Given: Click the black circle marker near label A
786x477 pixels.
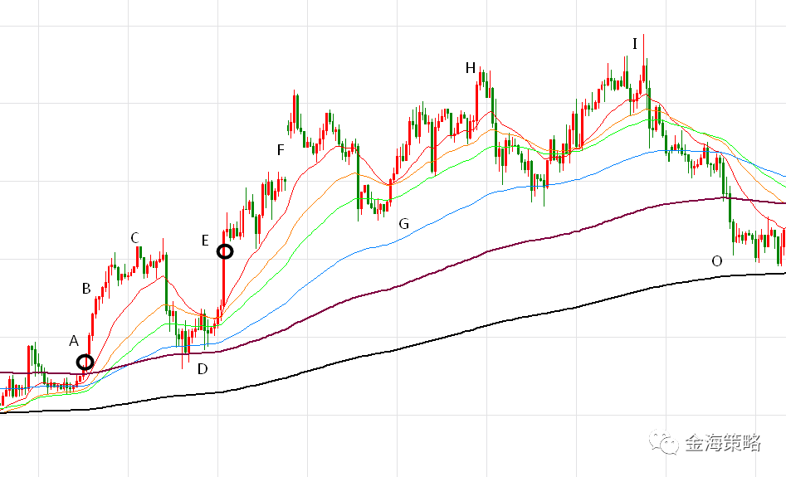Looking at the screenshot, I should (85, 362).
